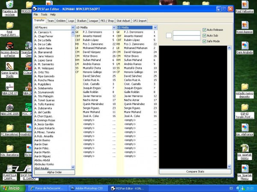
Task: Switch to Adobe Photoshop CS3 taskbar item
Action: 87,188
